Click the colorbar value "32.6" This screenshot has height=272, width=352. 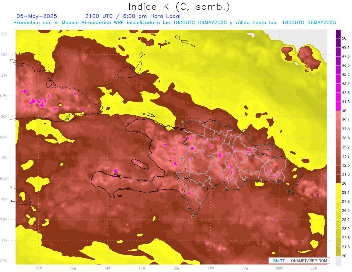[x=346, y=165]
